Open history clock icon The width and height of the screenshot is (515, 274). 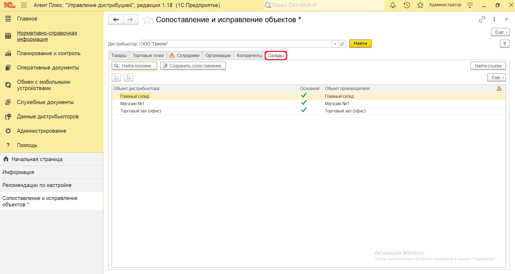pyautogui.click(x=407, y=5)
